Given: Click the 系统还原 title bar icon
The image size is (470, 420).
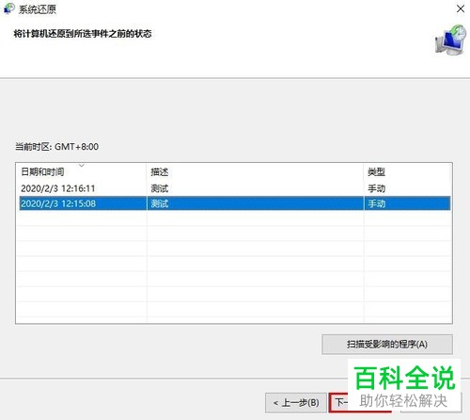Looking at the screenshot, I should 8,8.
